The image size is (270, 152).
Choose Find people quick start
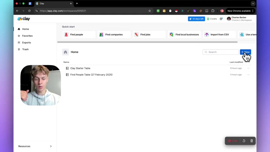click(x=79, y=35)
